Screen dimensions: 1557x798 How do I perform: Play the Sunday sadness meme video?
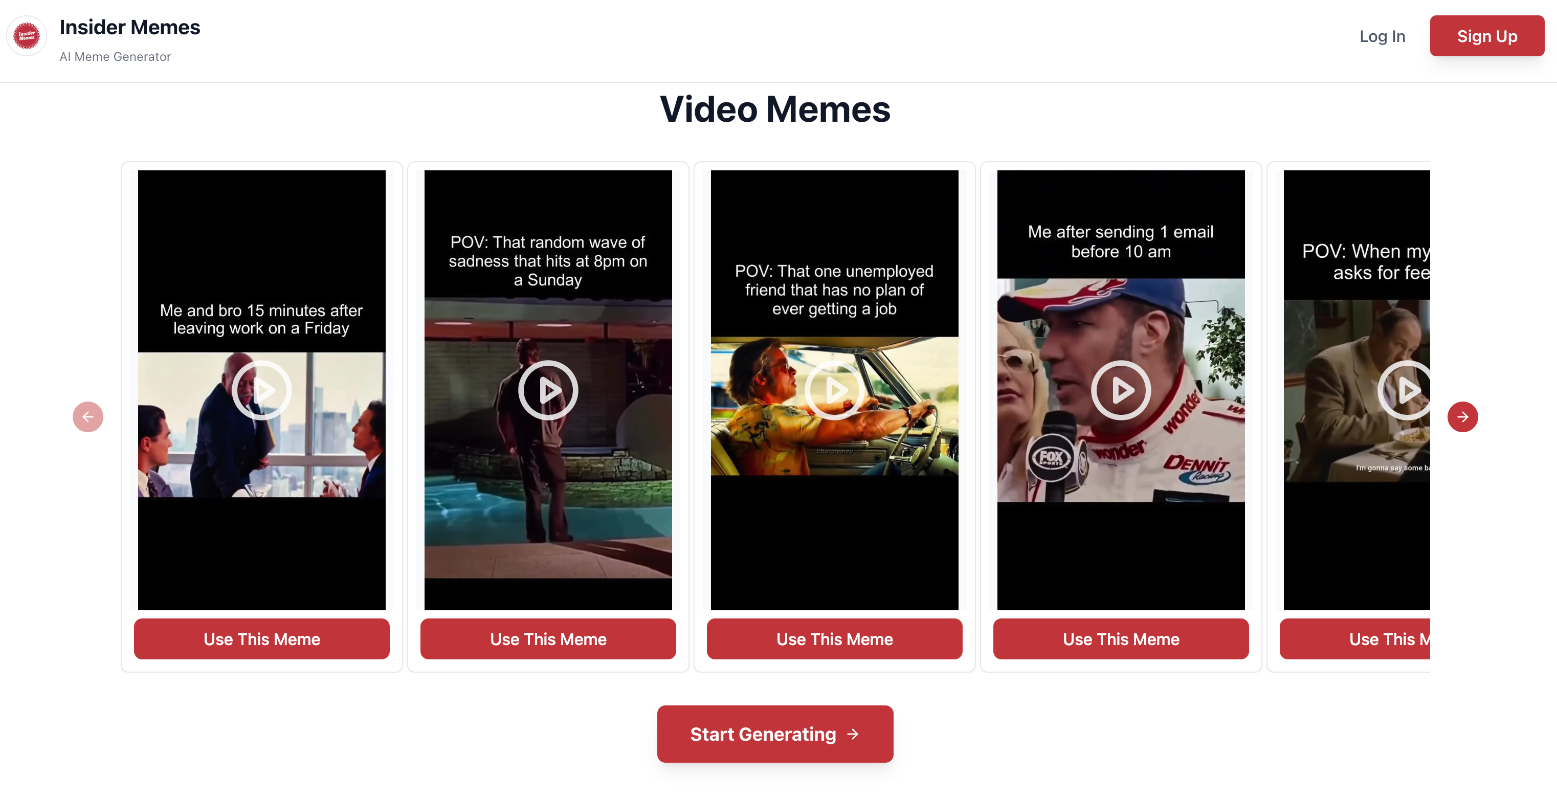point(548,390)
